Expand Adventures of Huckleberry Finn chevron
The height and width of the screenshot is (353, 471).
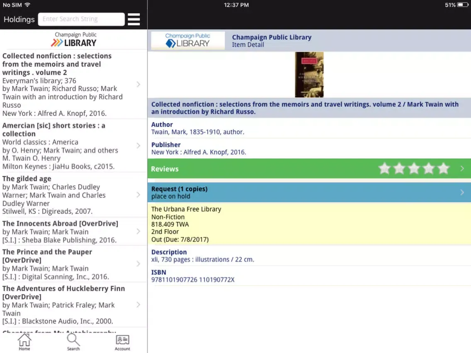138,305
